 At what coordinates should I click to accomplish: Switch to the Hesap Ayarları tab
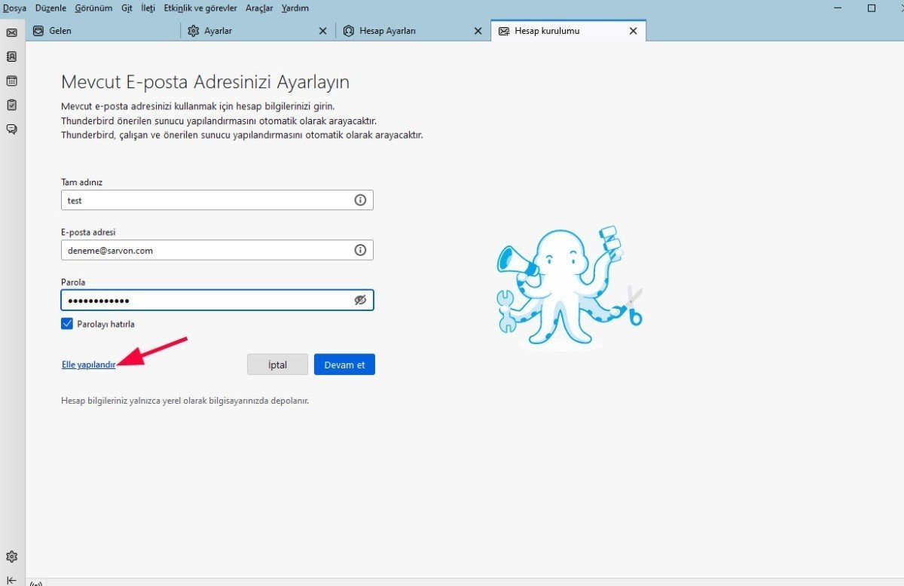(x=392, y=31)
